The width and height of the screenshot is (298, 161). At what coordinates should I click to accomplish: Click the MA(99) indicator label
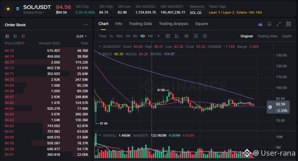[156, 54]
